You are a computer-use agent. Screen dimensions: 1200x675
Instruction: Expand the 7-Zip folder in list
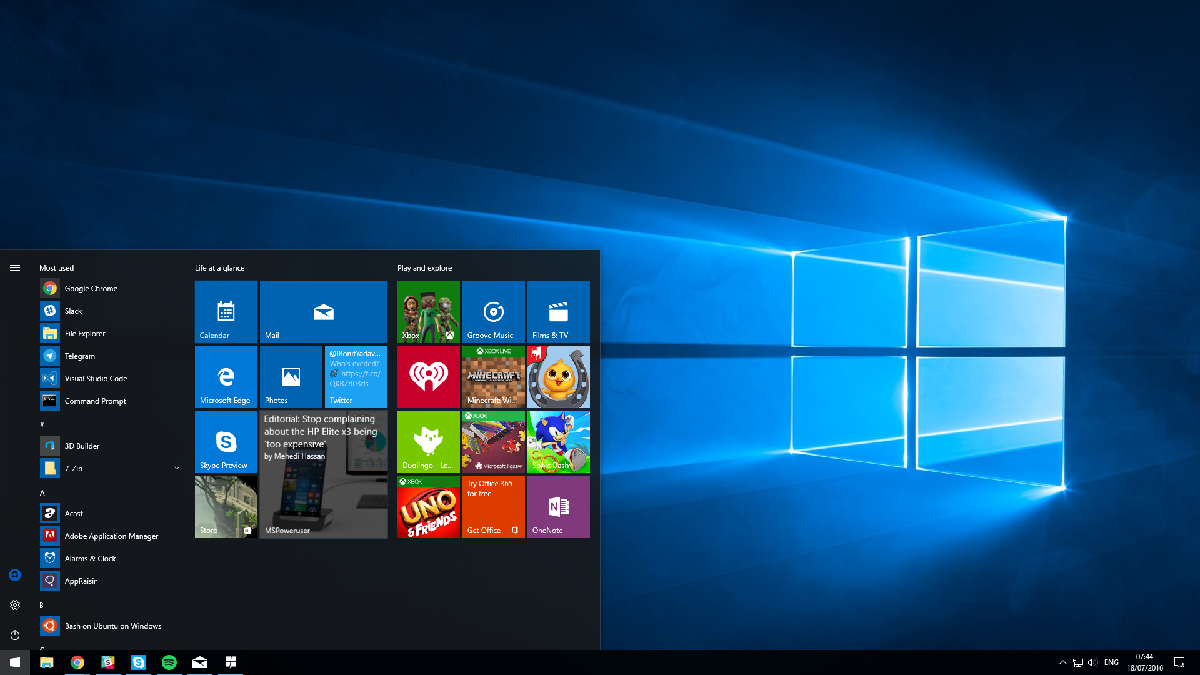coord(175,468)
